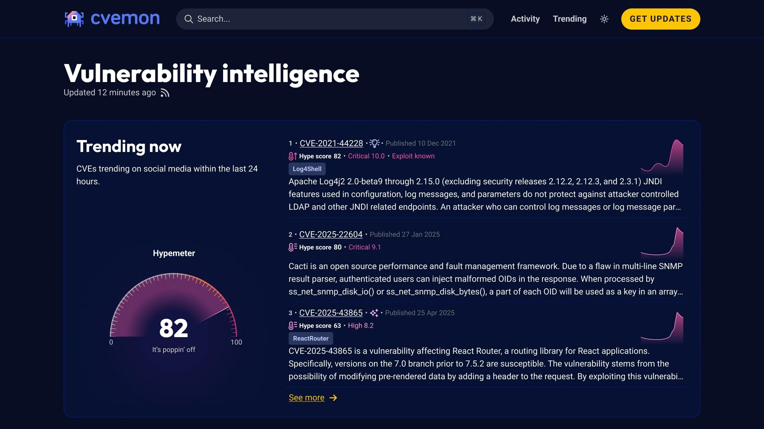
Task: Click the sparkles icon beside CVE-2025-43865
Action: tap(374, 312)
